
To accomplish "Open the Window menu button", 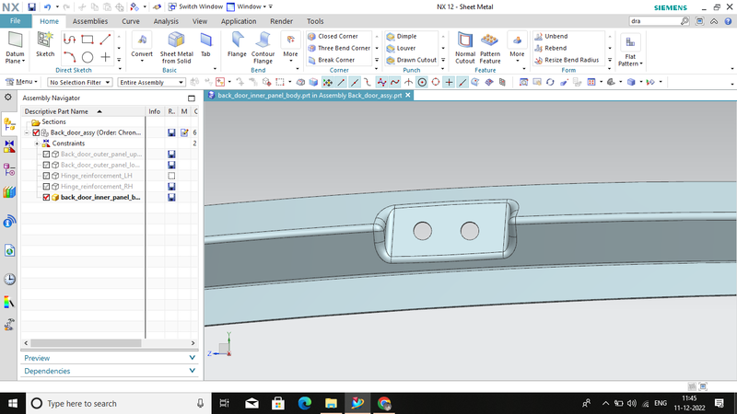I will click(x=247, y=6).
